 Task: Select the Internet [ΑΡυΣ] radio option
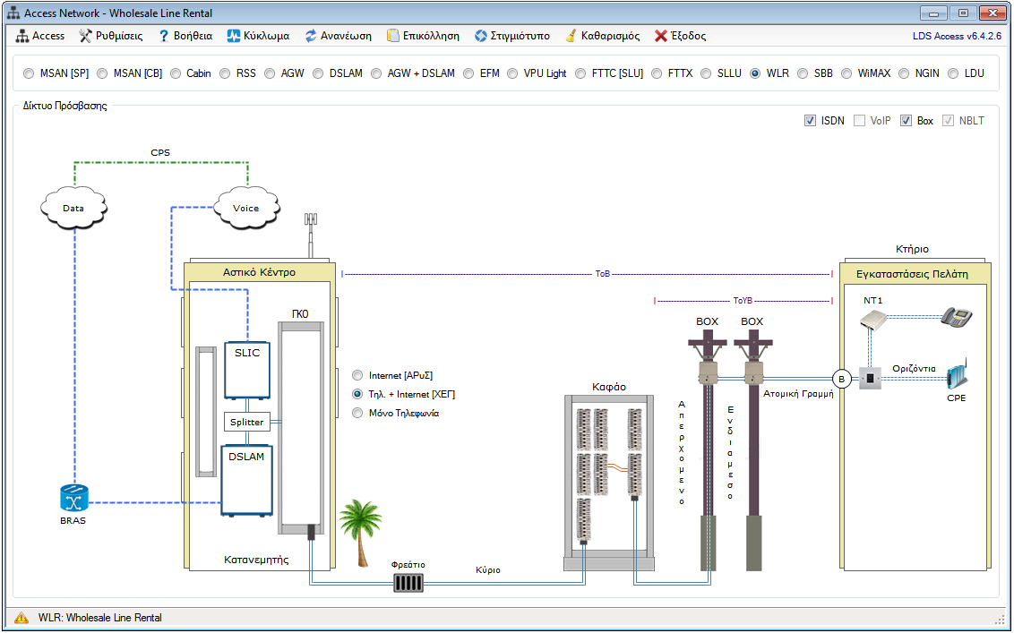[358, 375]
